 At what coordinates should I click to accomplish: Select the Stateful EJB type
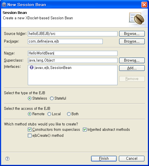52,98
